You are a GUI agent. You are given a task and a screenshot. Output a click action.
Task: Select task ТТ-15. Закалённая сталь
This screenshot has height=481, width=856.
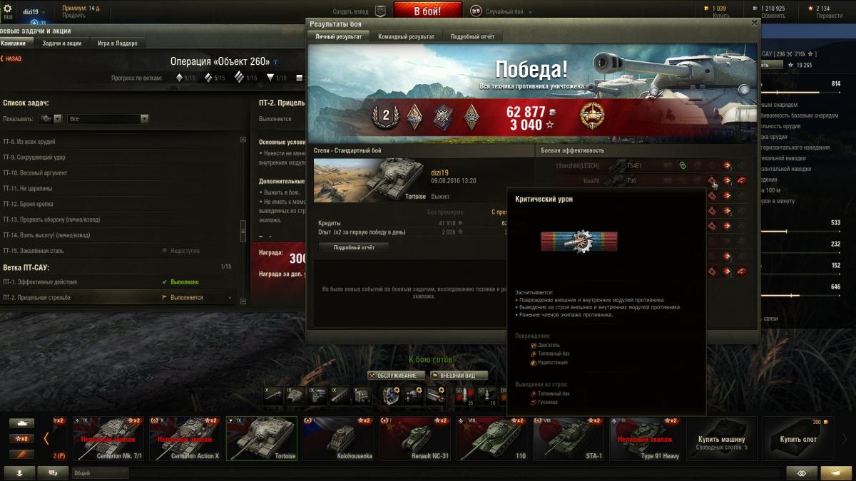coord(118,251)
